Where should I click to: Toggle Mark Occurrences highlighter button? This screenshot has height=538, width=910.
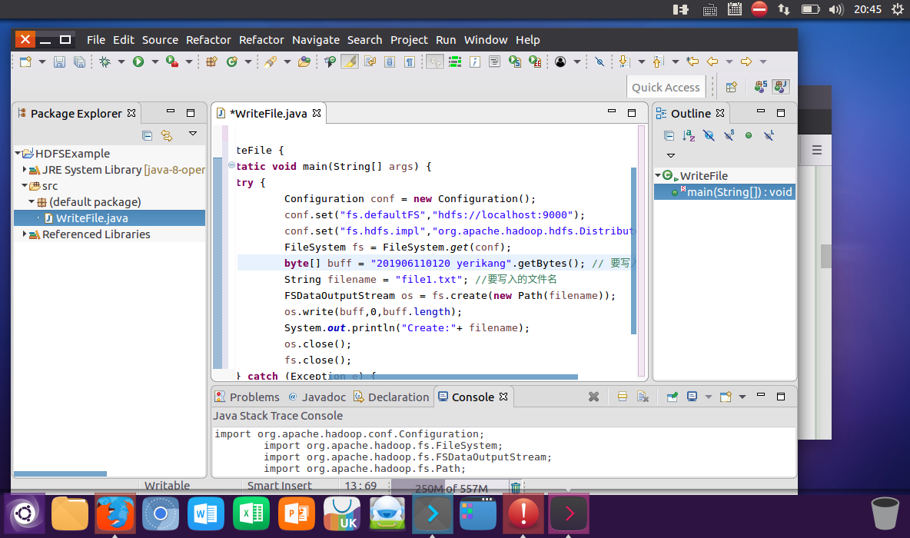tap(350, 61)
